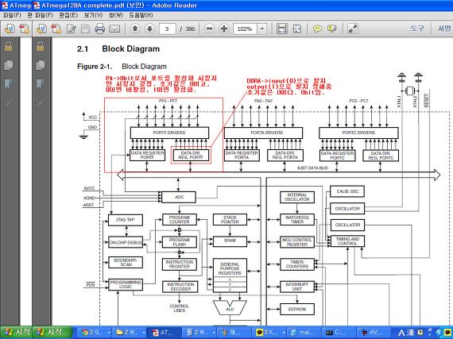Click the 'INTERRUPT UNIT' block
Screen dimensions: 453x339
[297, 287]
